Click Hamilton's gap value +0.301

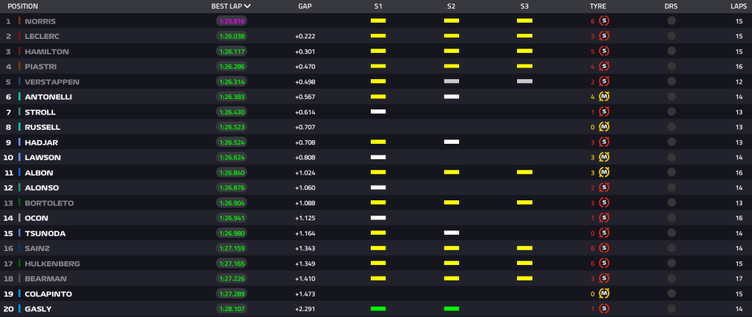click(x=305, y=51)
